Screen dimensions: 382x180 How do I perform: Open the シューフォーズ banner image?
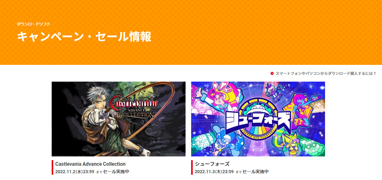(258, 119)
